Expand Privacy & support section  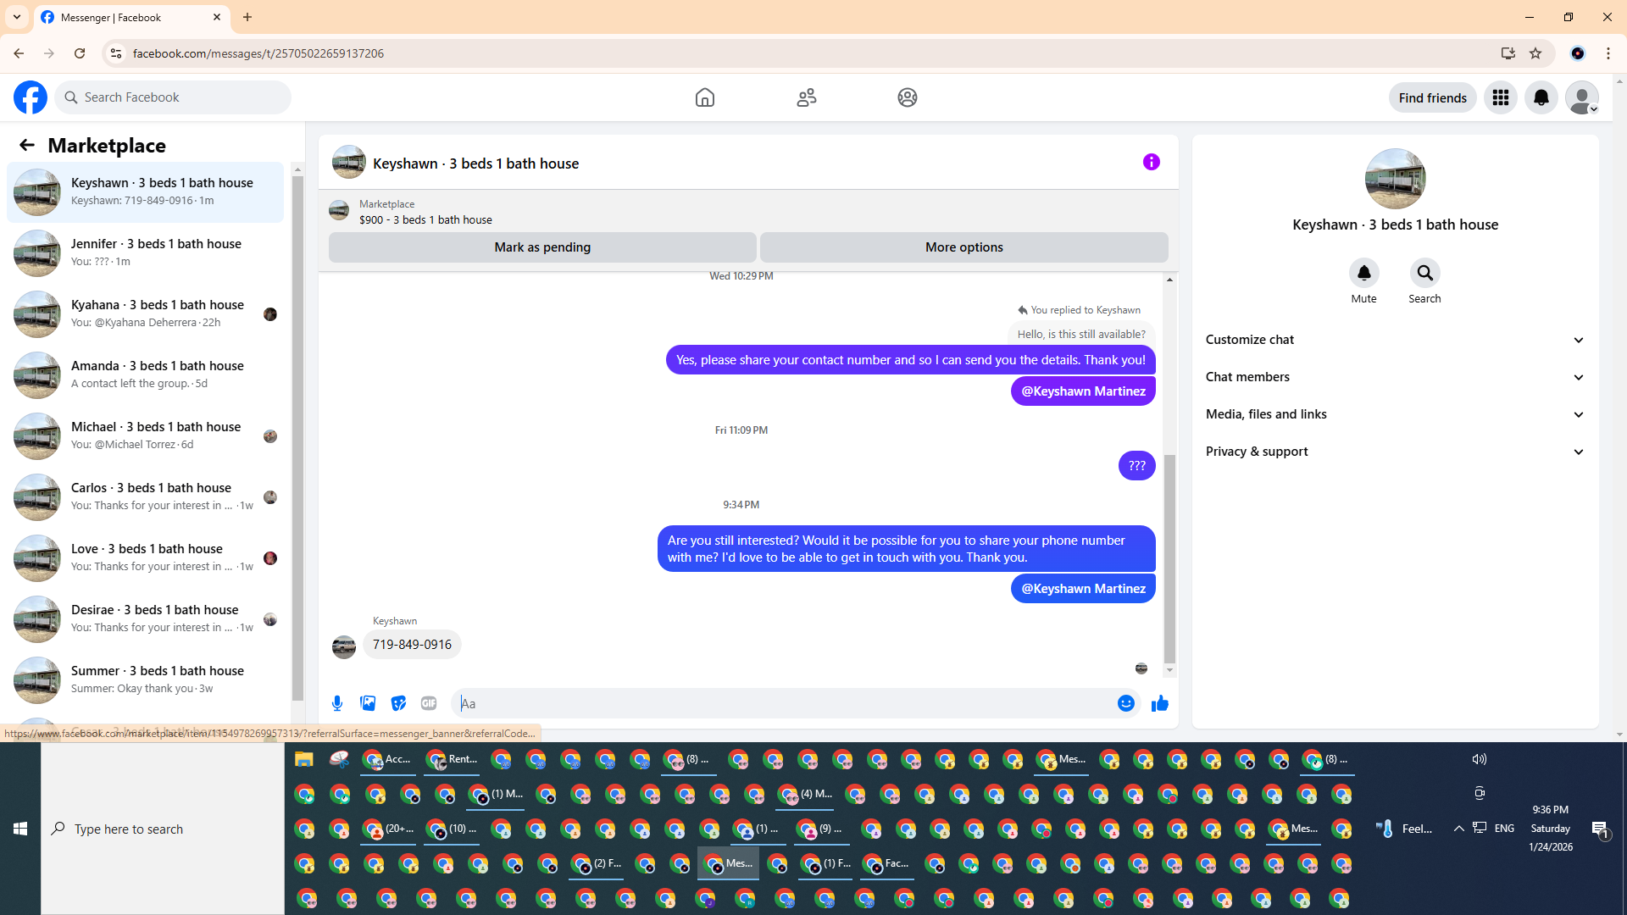pos(1395,452)
